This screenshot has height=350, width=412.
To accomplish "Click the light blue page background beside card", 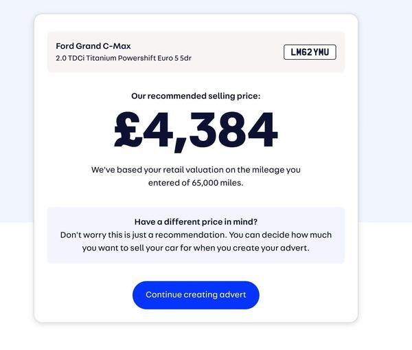I will click(385, 105).
